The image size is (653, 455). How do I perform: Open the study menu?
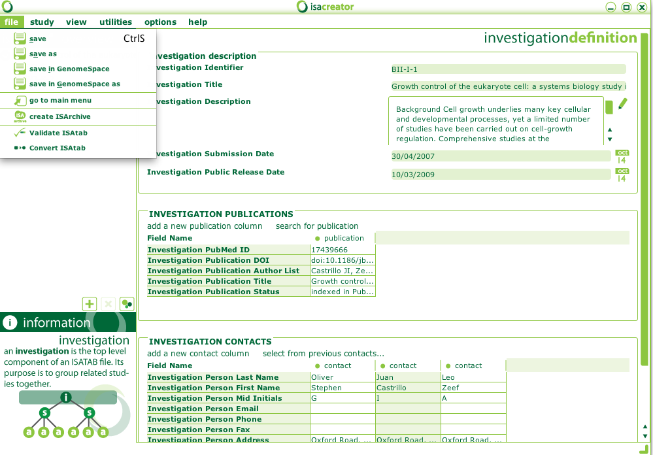42,22
